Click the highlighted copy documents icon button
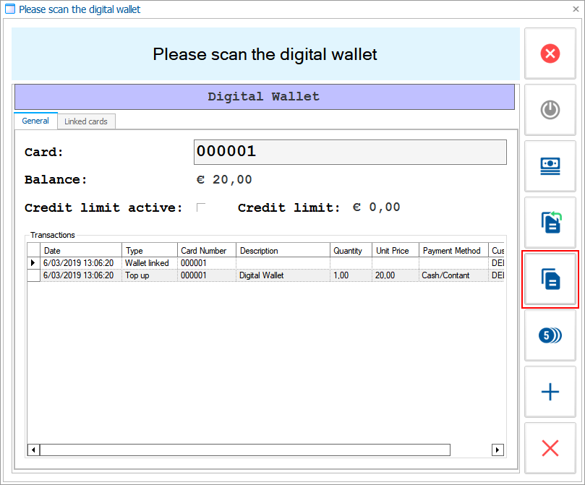The image size is (585, 485). click(550, 279)
